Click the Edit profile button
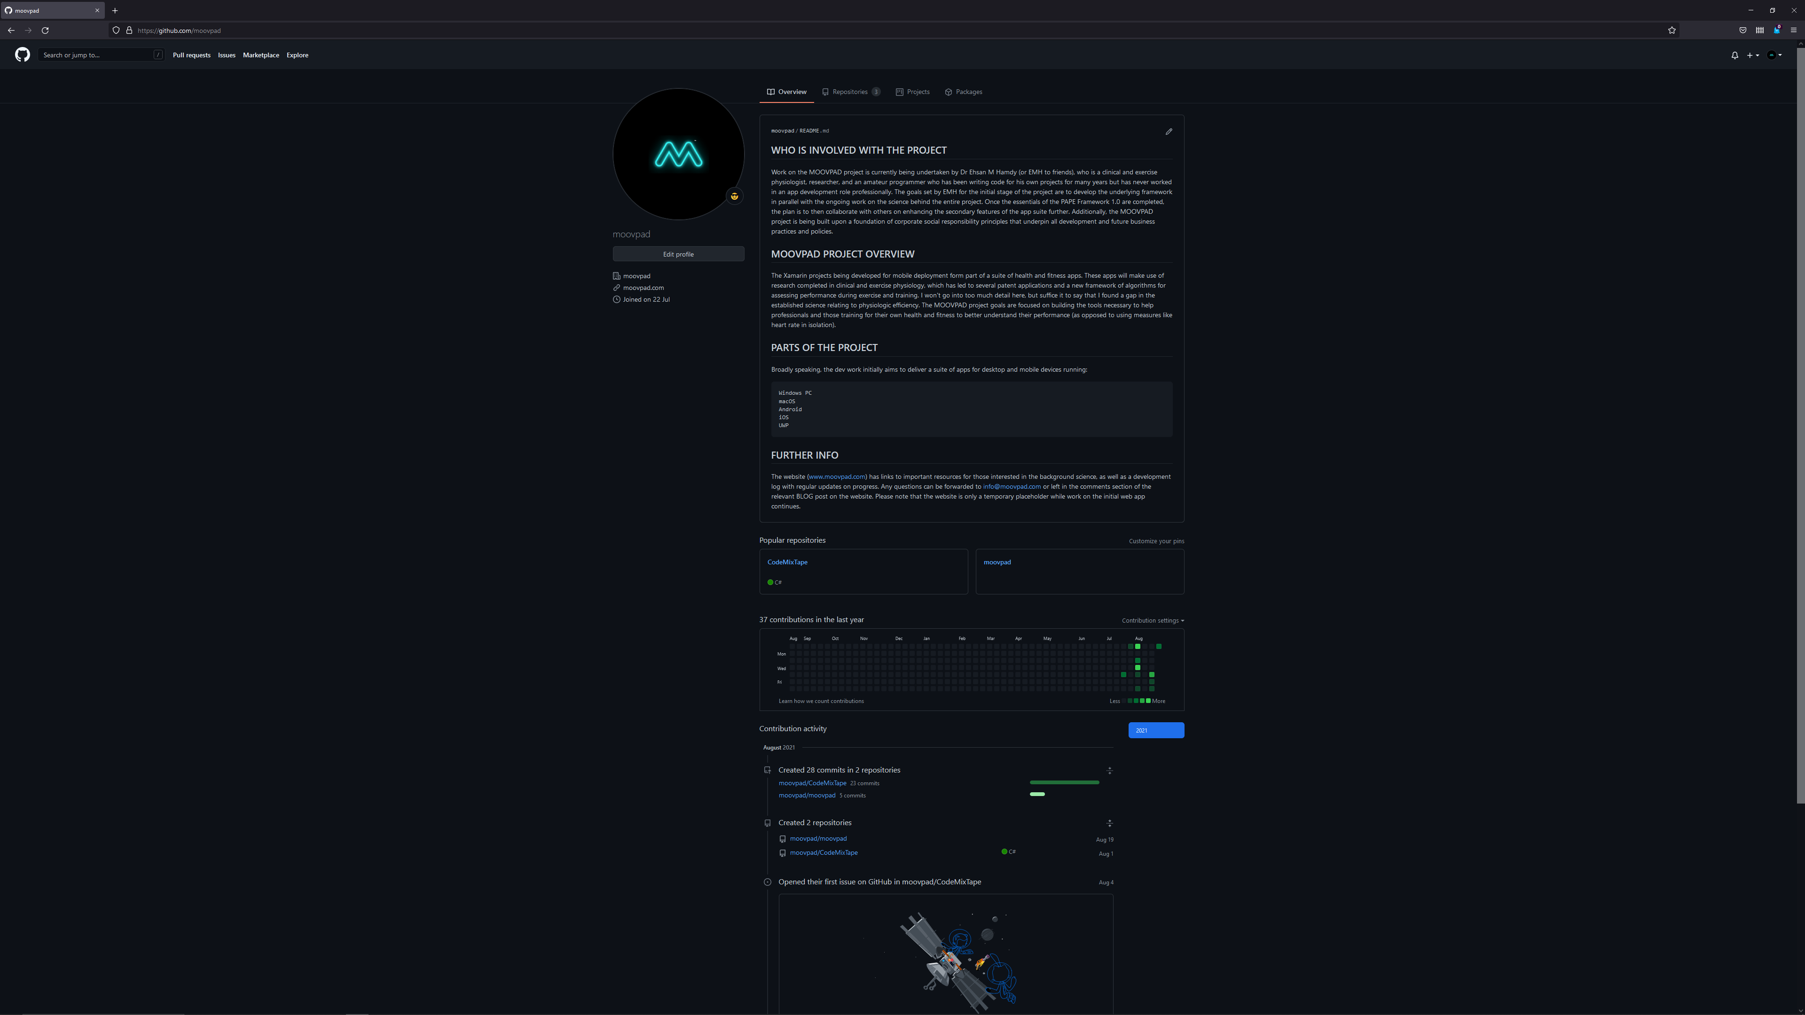The width and height of the screenshot is (1805, 1015). pyautogui.click(x=678, y=254)
